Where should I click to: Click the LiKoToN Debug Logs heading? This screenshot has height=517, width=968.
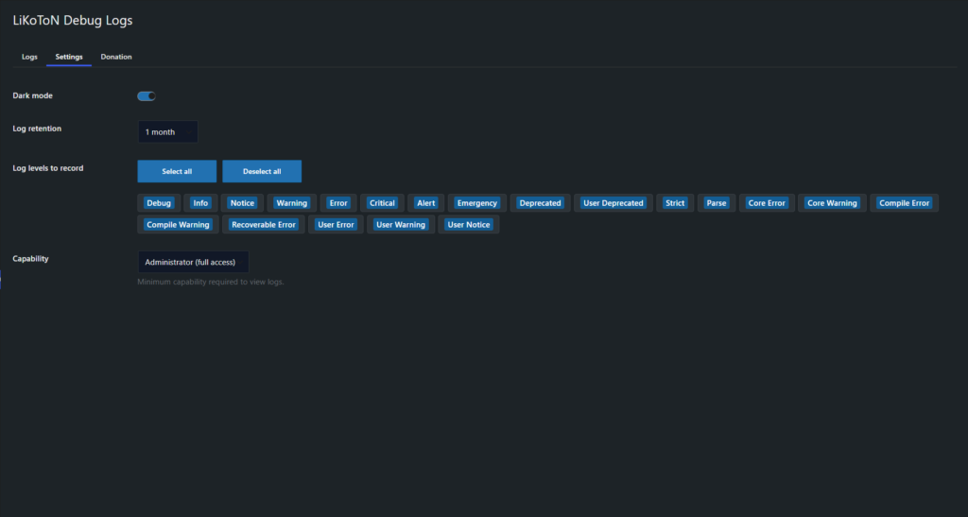click(x=73, y=21)
